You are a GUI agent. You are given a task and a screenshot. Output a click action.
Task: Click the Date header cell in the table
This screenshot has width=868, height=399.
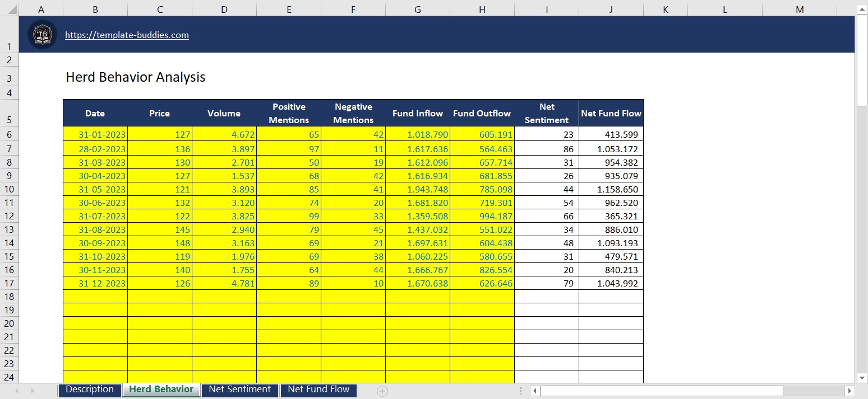point(95,112)
